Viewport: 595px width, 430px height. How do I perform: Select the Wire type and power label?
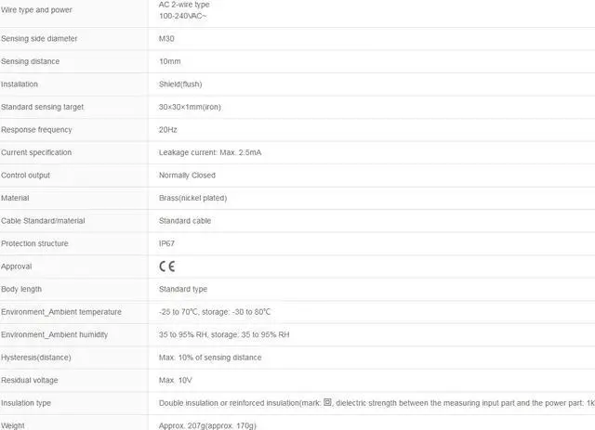(x=36, y=10)
